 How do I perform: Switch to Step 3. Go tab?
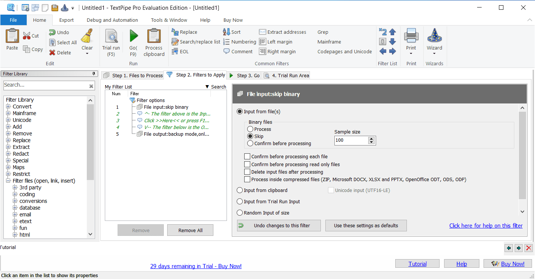coord(244,75)
